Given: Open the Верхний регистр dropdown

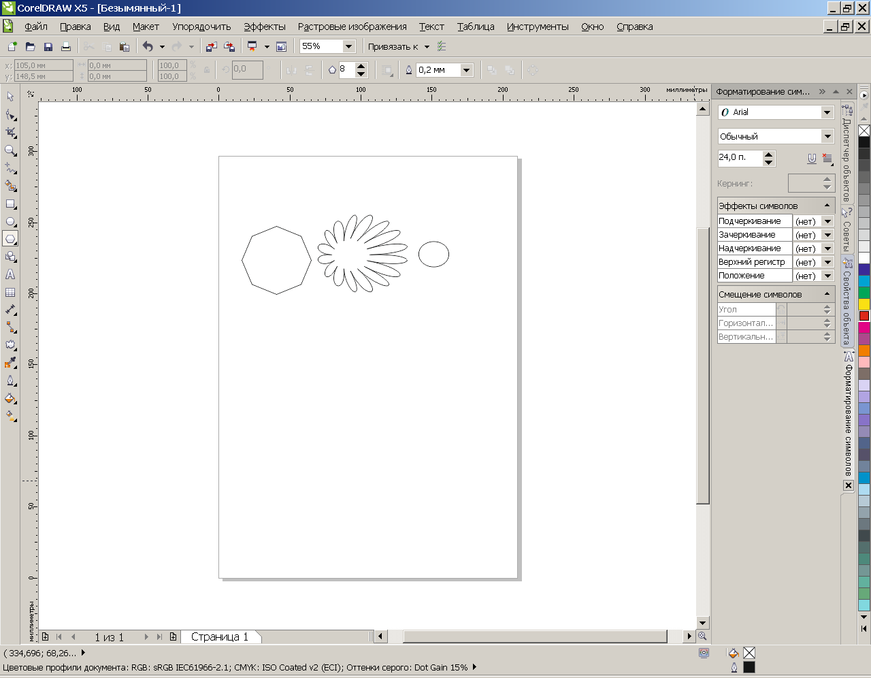Looking at the screenshot, I should tap(827, 262).
